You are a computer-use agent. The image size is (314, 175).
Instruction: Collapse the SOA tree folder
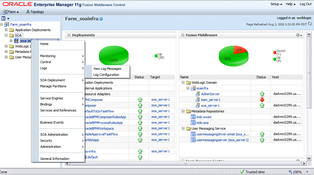click(6, 35)
